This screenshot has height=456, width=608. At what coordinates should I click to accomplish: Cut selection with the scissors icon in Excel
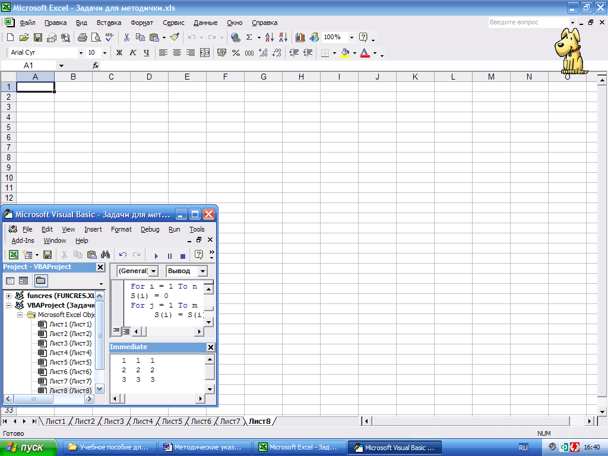(x=126, y=37)
